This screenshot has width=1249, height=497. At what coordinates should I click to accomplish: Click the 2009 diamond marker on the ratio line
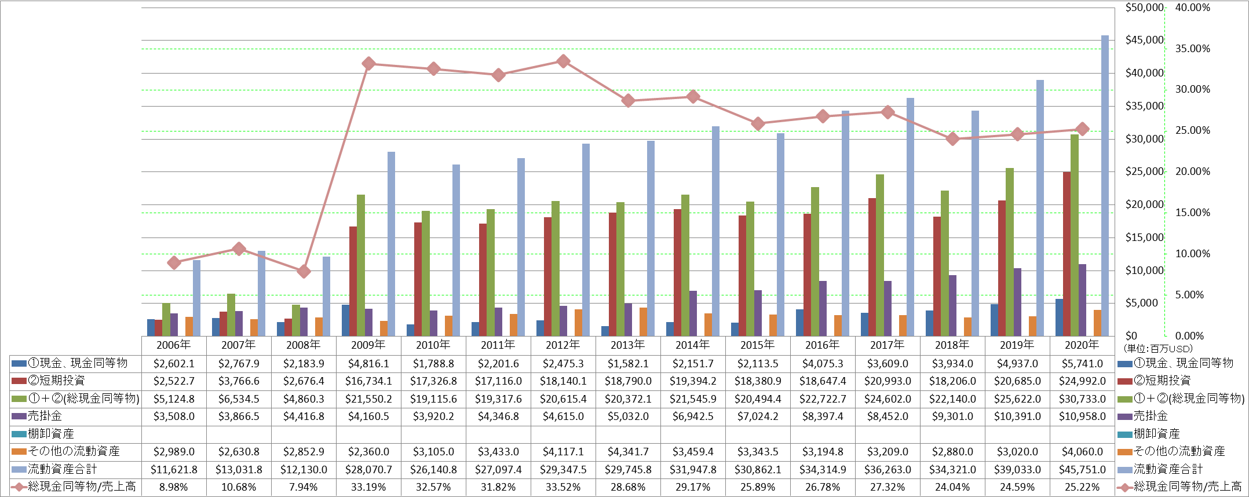click(368, 64)
